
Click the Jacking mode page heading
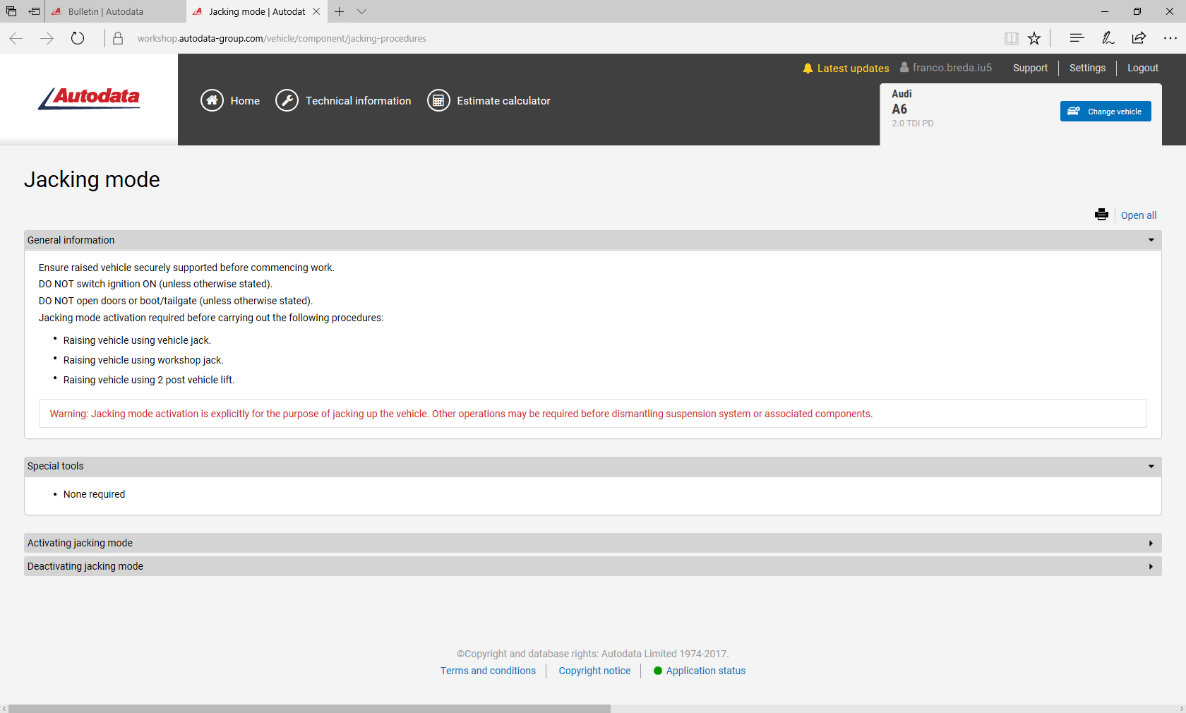92,179
